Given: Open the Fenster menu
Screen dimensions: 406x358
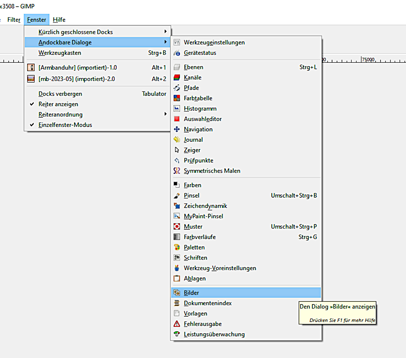Looking at the screenshot, I should point(37,20).
